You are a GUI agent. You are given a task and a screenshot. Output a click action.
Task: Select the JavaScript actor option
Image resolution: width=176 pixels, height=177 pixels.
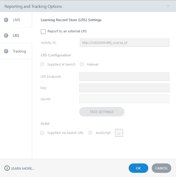90,133
